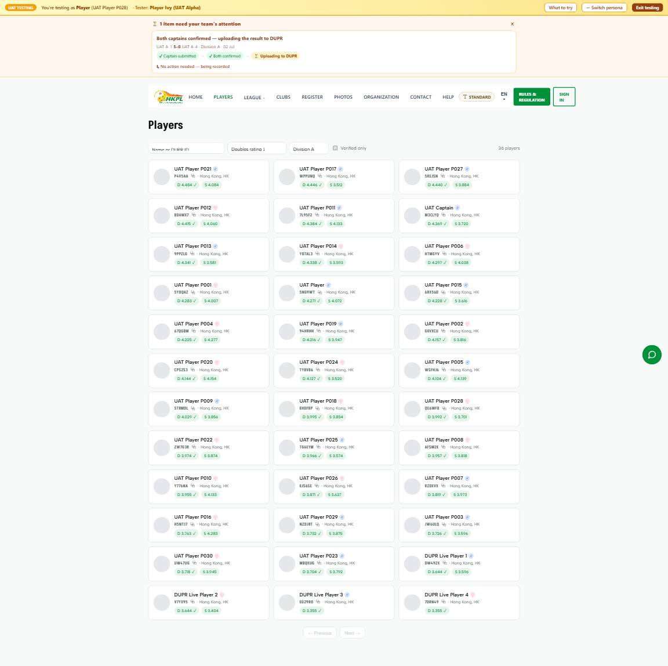Click the Switch persona button
This screenshot has width=668, height=666.
click(604, 8)
